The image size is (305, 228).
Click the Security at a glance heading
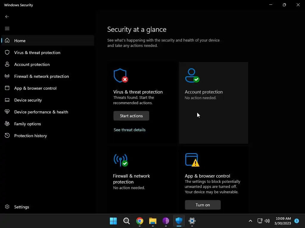coord(137,29)
